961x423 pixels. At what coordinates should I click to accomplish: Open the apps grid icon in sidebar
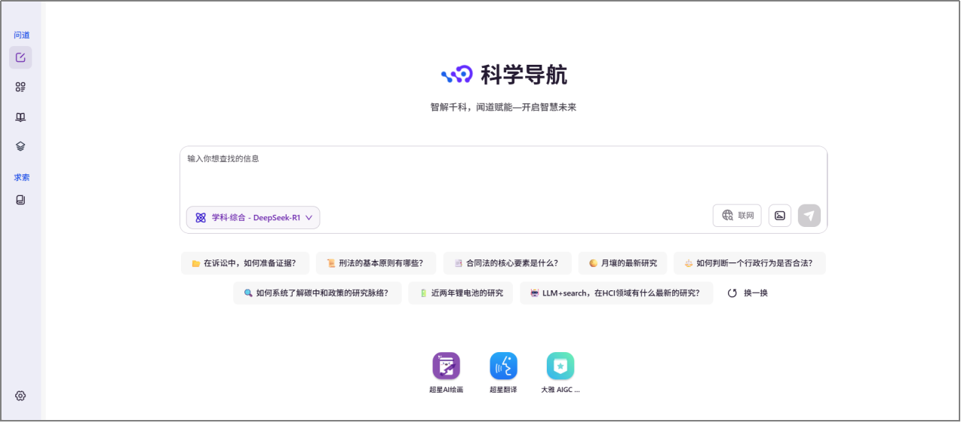(20, 87)
